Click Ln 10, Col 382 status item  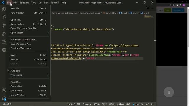pos(74,104)
